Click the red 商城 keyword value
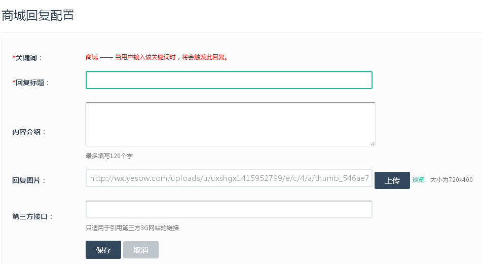The height and width of the screenshot is (264, 482). coord(92,57)
